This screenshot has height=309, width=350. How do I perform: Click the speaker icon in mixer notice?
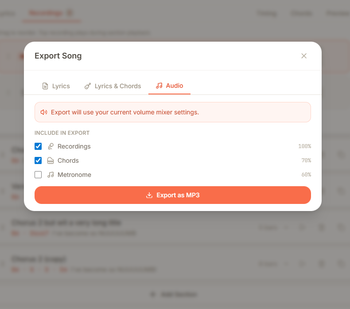44,112
